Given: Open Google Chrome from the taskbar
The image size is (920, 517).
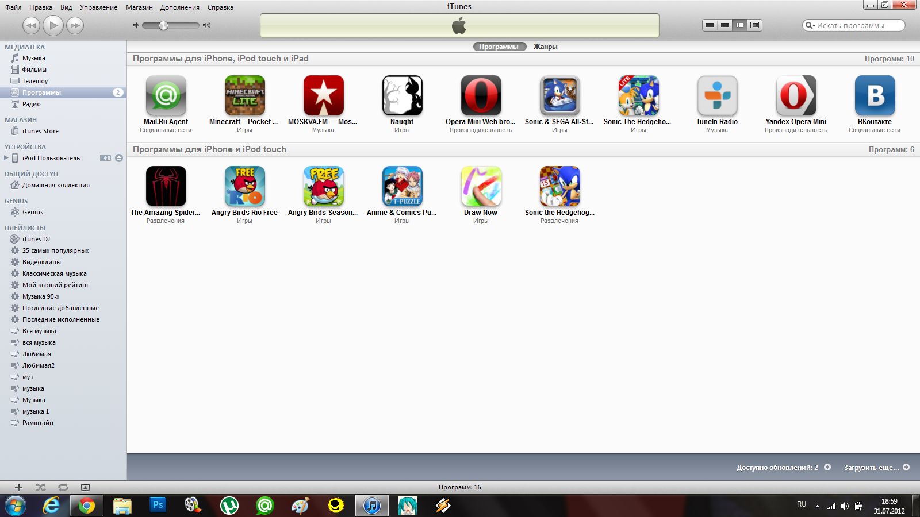Looking at the screenshot, I should tap(87, 506).
